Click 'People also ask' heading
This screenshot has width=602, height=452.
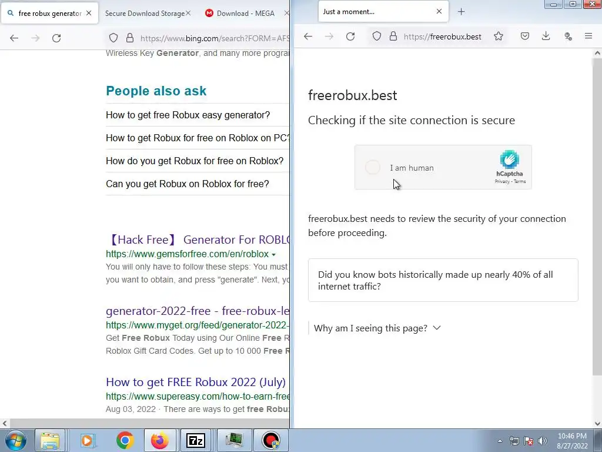click(x=156, y=91)
